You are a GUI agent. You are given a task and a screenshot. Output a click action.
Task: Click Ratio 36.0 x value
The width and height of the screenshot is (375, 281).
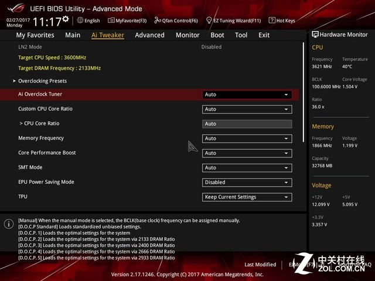(318, 107)
